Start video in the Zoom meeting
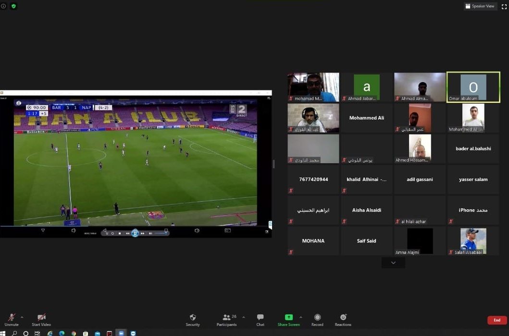 click(41, 320)
